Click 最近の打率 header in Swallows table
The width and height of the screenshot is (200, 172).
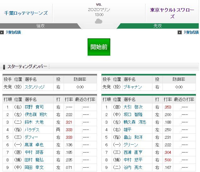(x=184, y=99)
